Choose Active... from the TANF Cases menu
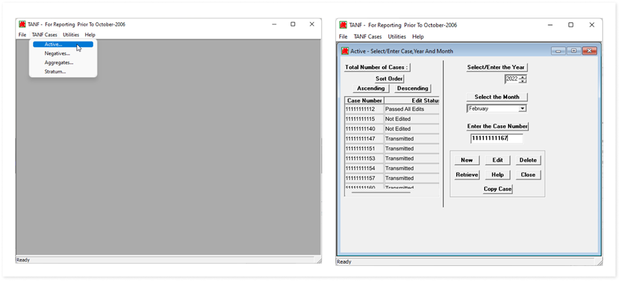 (63, 44)
